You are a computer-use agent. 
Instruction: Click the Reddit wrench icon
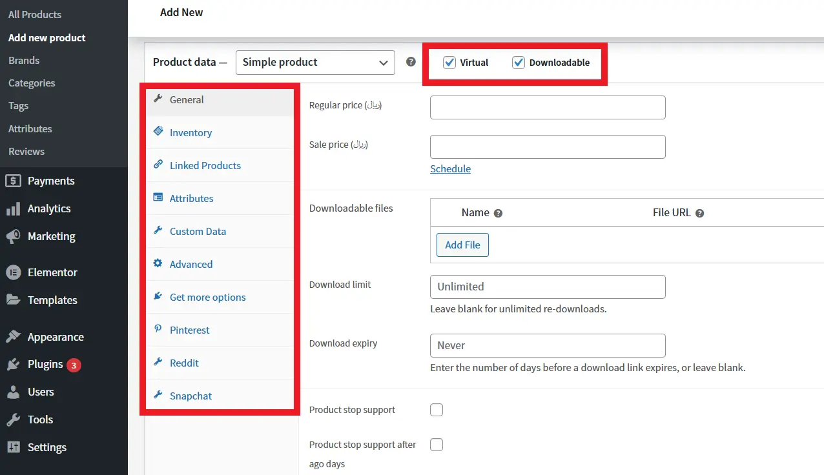click(158, 363)
